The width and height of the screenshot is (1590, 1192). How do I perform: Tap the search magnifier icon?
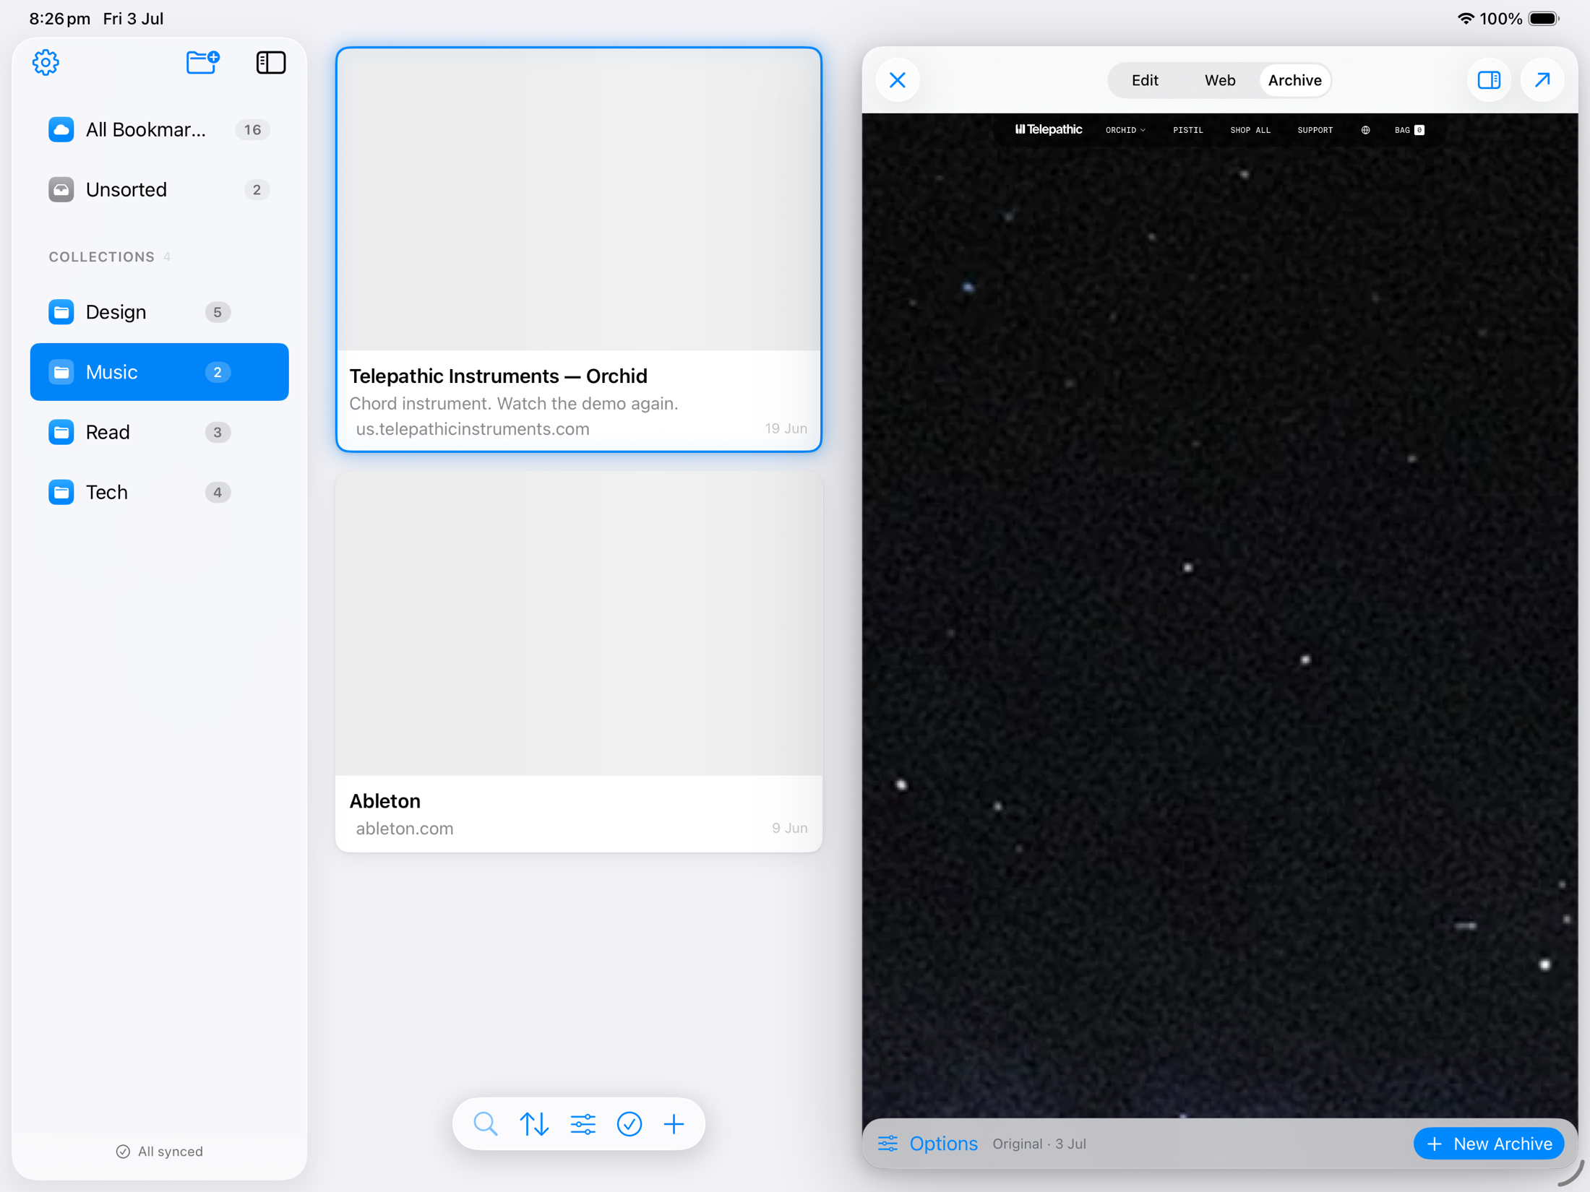tap(486, 1124)
